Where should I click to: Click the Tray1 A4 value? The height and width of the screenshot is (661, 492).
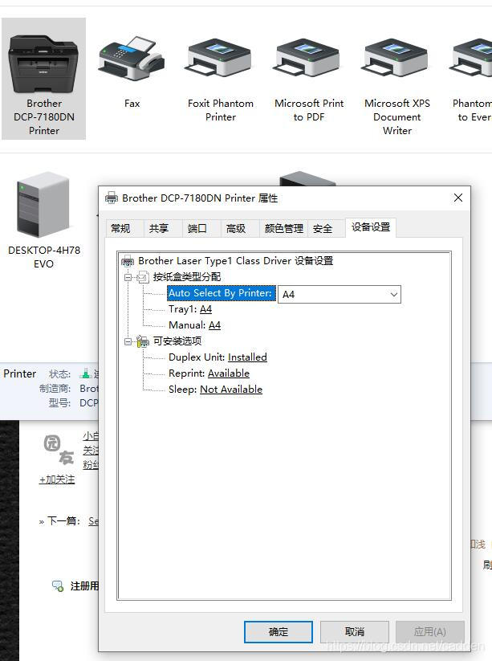coord(205,309)
